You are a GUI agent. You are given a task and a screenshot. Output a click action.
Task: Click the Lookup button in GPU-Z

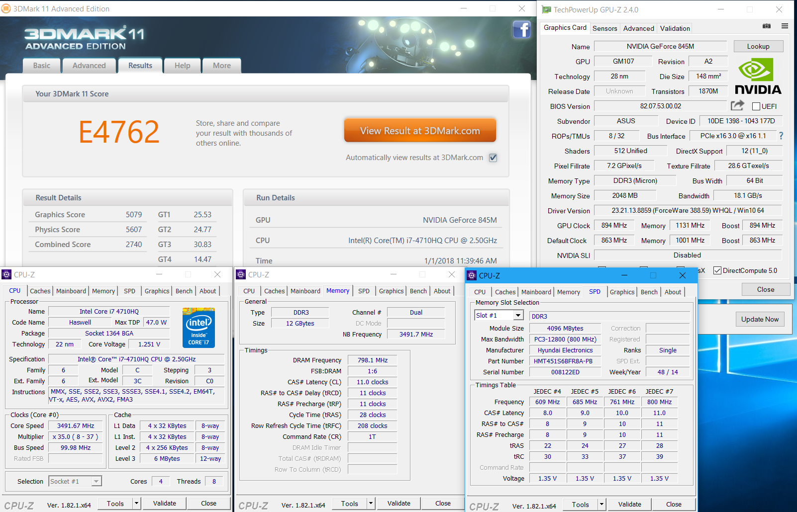point(758,46)
